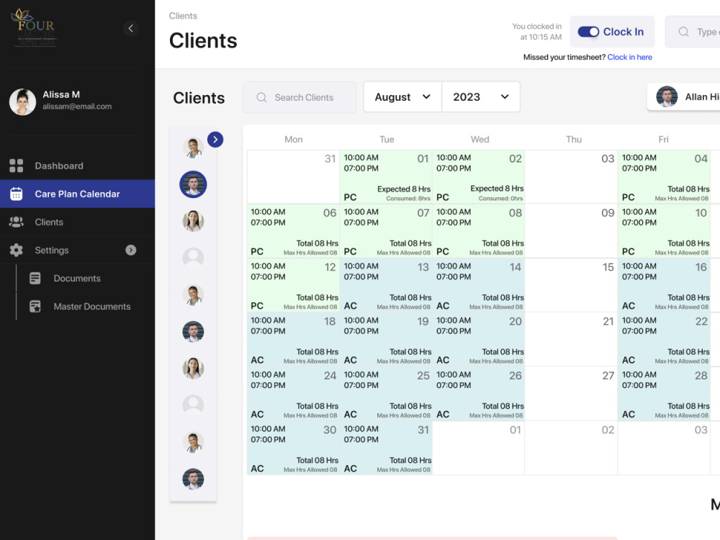Open Alissa M profile avatar
Image resolution: width=720 pixels, height=540 pixels.
coord(22,102)
